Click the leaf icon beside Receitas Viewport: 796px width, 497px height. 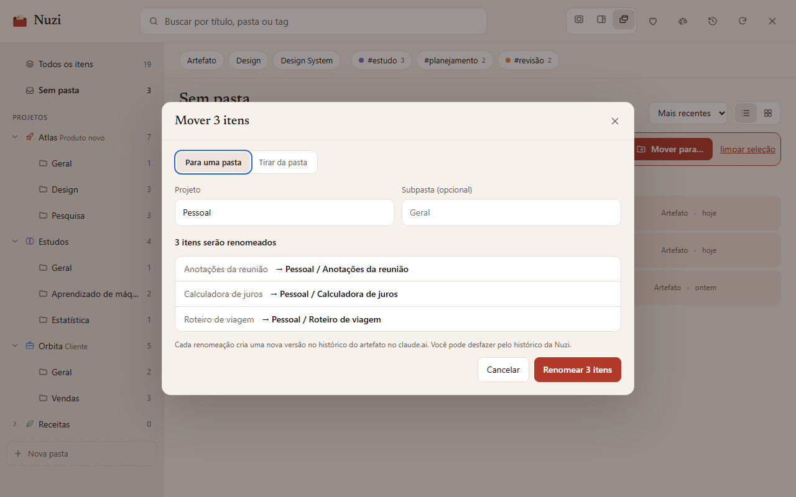tap(30, 424)
